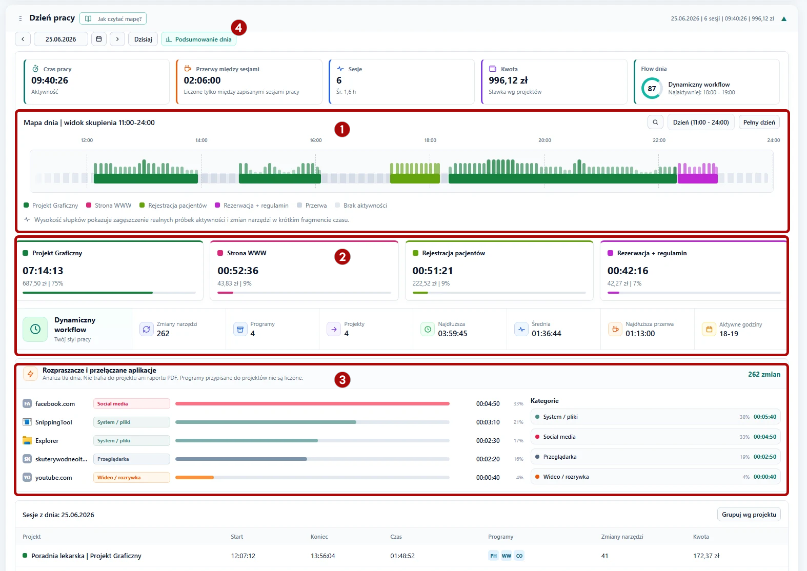Click the Zmiany narzędzi refresh icon
The image size is (807, 571).
point(147,329)
